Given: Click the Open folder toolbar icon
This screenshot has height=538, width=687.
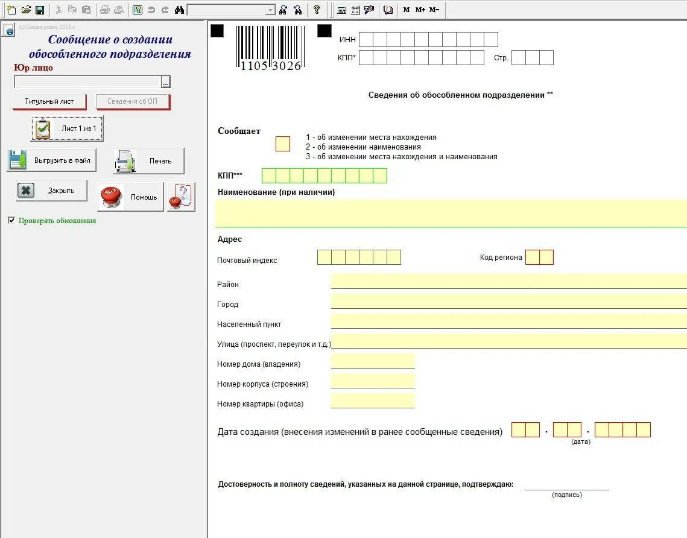Looking at the screenshot, I should click(26, 10).
